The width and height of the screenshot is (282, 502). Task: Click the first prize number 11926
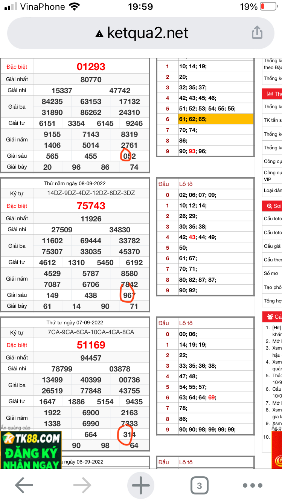coord(91,219)
